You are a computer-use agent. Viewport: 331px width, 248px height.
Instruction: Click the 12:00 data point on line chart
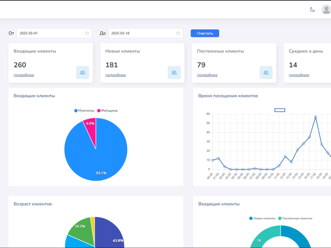pos(285,156)
